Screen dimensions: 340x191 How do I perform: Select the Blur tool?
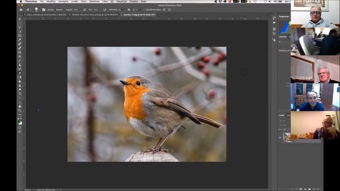click(x=20, y=81)
